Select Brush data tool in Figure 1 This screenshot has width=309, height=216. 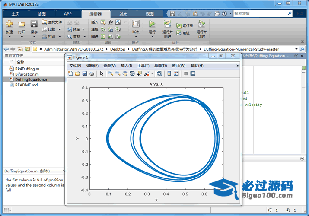click(x=147, y=73)
